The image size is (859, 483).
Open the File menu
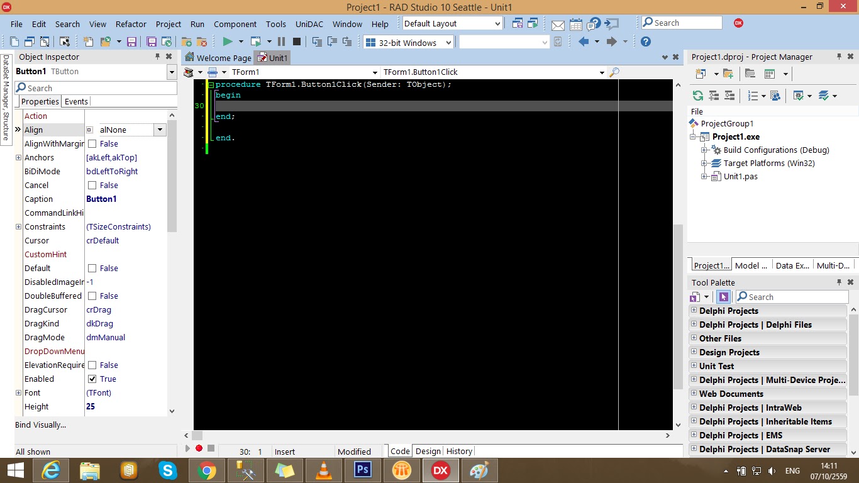point(16,24)
